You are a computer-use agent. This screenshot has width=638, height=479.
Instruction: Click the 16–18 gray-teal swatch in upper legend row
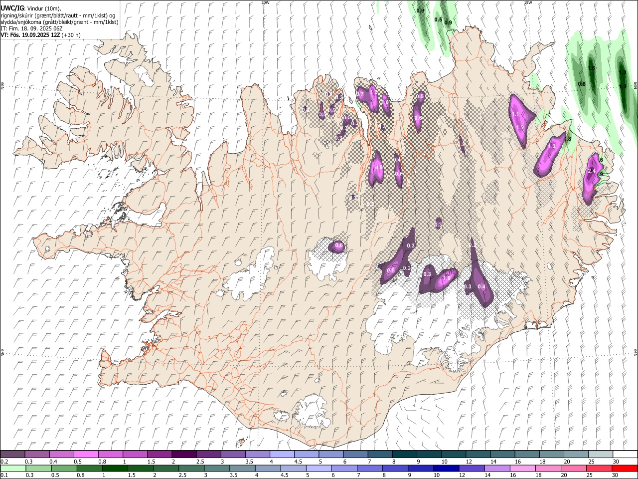[x=527, y=455]
